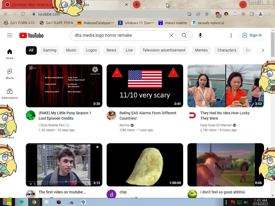Clear the search box with the X

(171, 35)
